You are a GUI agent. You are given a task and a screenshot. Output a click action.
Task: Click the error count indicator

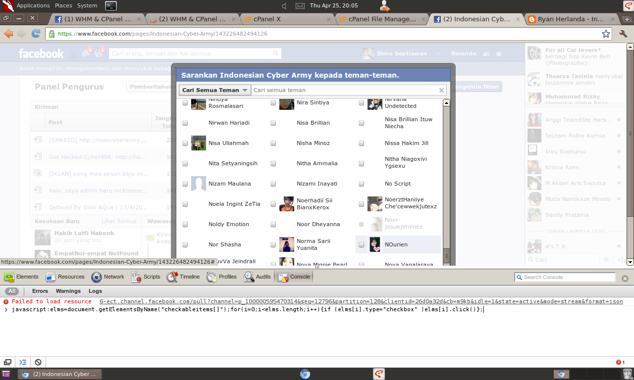click(x=620, y=362)
